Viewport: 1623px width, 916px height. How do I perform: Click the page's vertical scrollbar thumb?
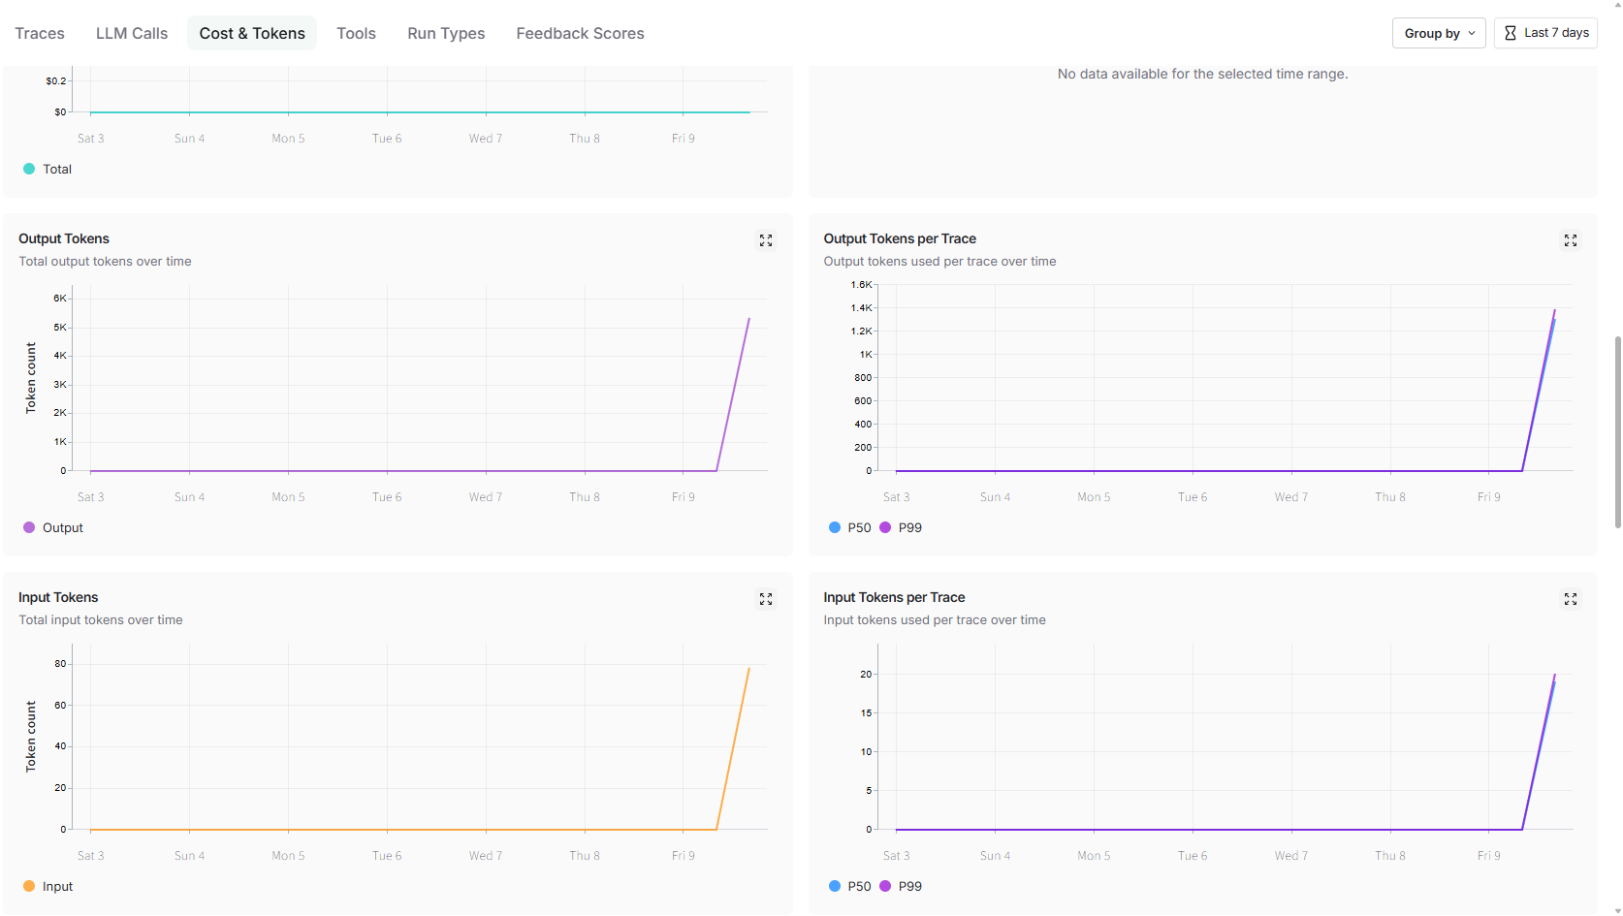(x=1617, y=431)
